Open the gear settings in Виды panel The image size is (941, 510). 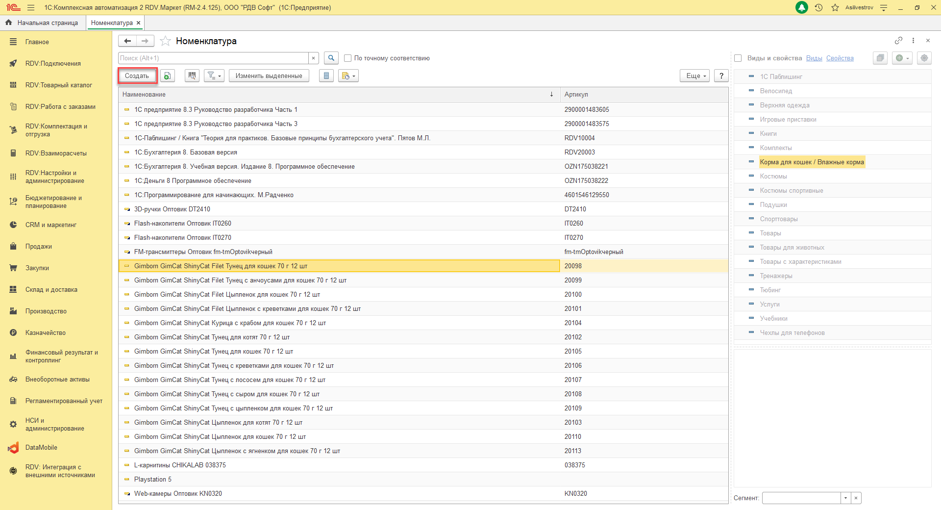point(924,58)
